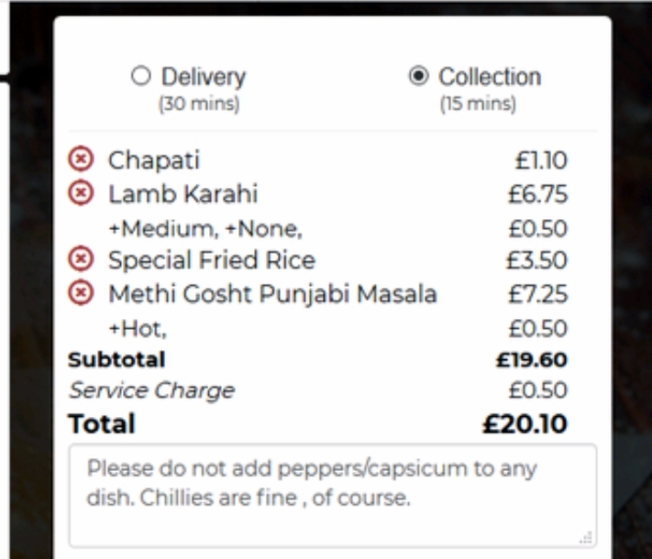Click the Special Fried Rice item name
The image size is (652, 559).
pos(212,260)
